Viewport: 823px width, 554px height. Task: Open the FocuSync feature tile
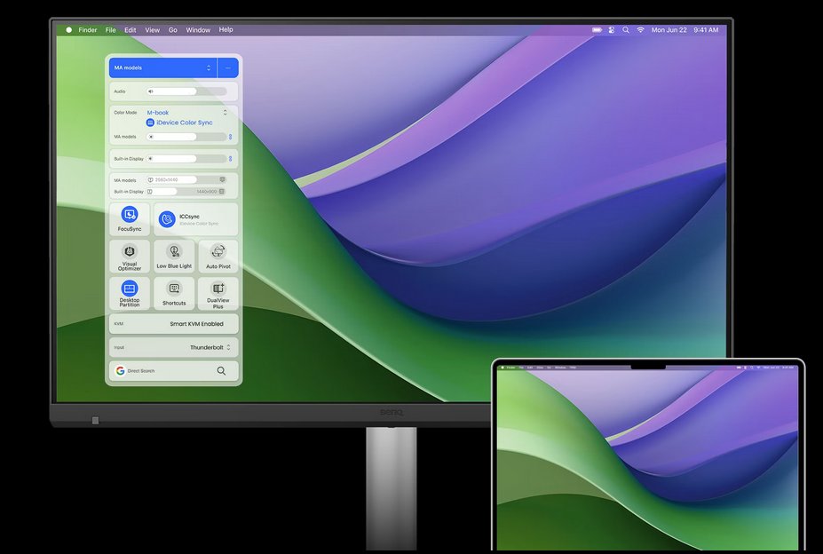tap(130, 219)
